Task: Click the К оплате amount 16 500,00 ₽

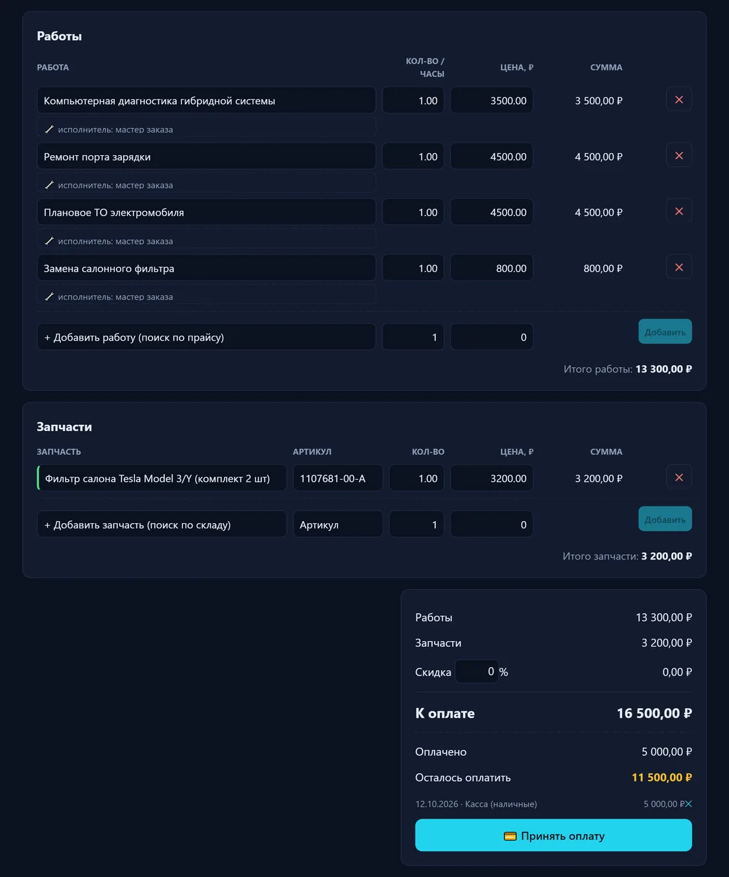Action: (x=654, y=713)
